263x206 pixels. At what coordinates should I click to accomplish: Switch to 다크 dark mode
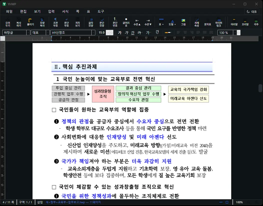pos(251,12)
